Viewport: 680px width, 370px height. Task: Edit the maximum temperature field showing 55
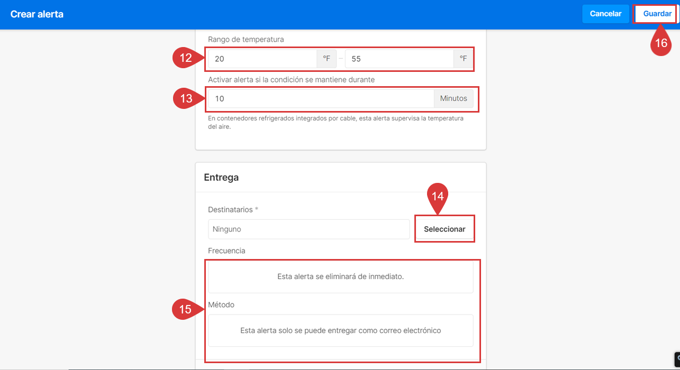click(x=399, y=59)
